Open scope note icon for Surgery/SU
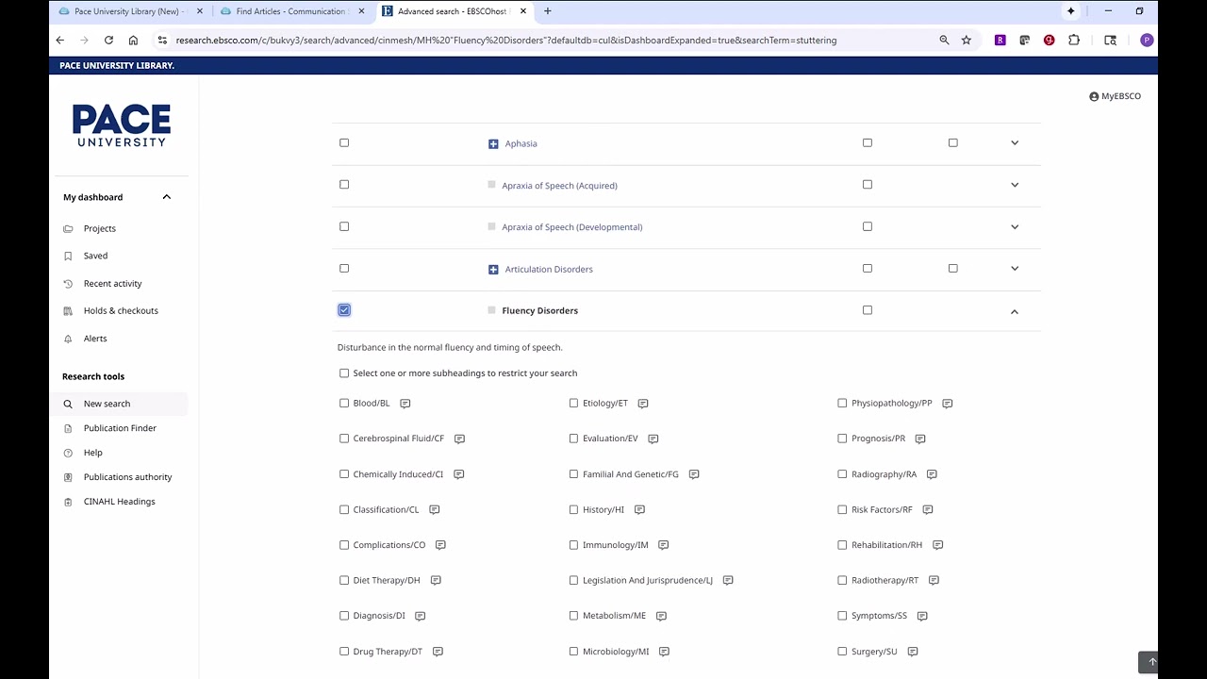The height and width of the screenshot is (679, 1207). click(x=913, y=652)
